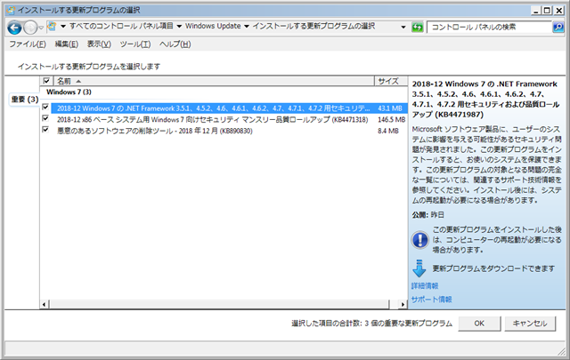Click the OK button

pyautogui.click(x=479, y=324)
